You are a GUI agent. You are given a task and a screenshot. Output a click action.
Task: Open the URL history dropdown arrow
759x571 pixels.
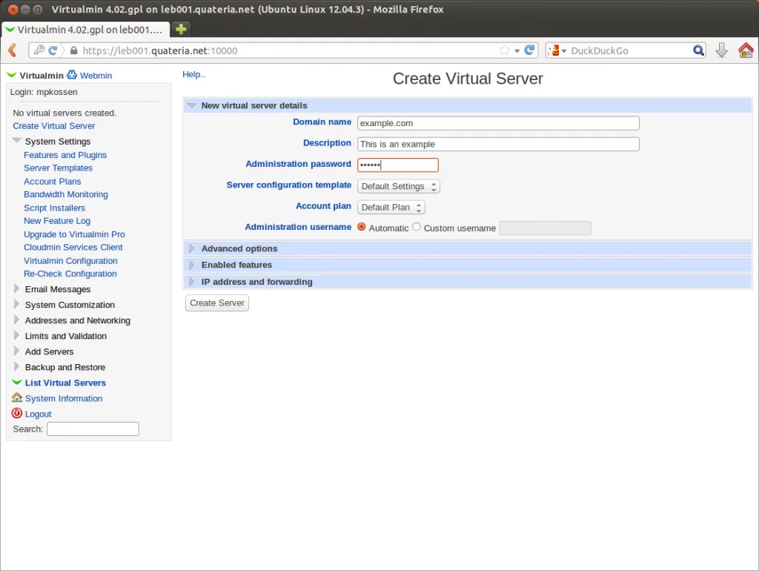[x=517, y=51]
